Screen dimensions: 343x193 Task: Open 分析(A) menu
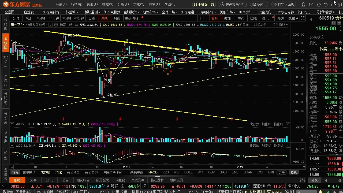[123, 4]
